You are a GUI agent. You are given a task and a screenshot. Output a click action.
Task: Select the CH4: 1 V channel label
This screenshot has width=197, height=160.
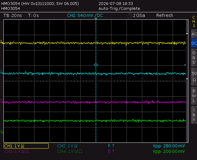click(x=70, y=151)
